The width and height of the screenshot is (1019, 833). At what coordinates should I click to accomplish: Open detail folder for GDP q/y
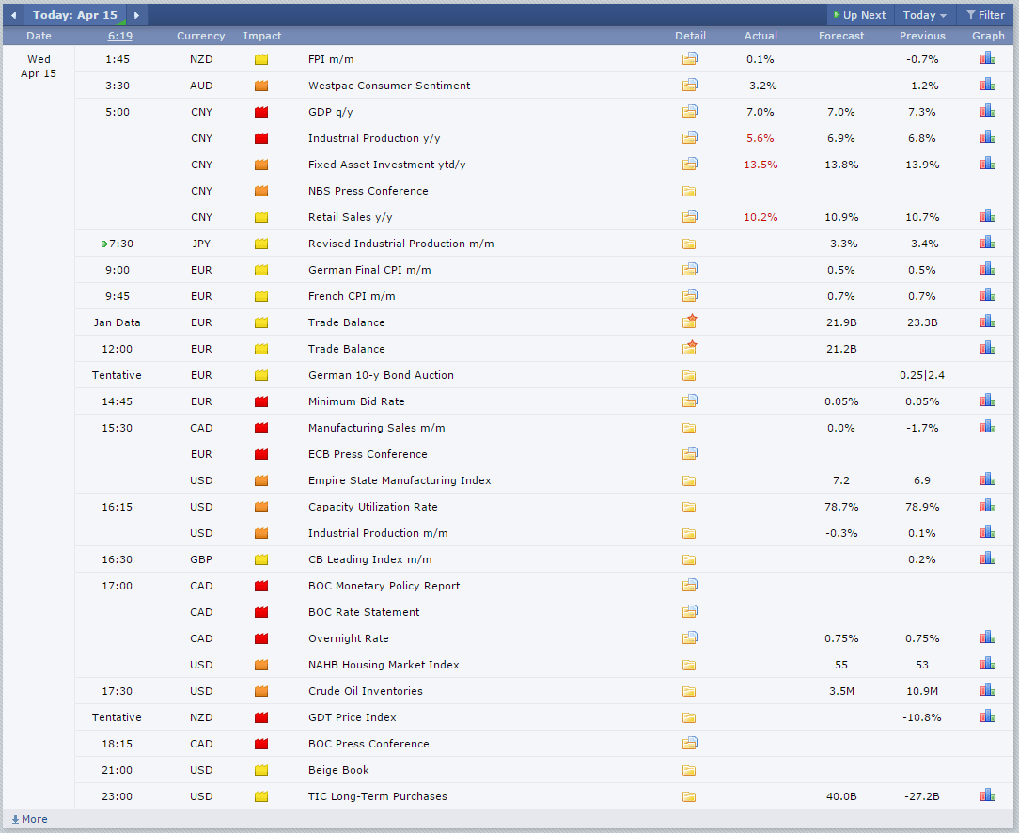click(689, 111)
